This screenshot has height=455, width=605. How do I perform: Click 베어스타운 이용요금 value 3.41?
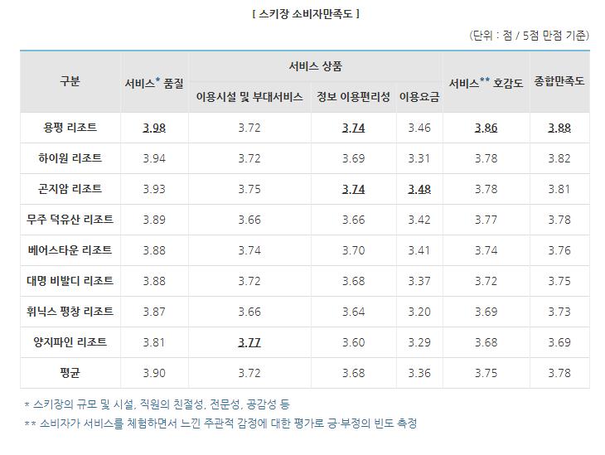419,251
